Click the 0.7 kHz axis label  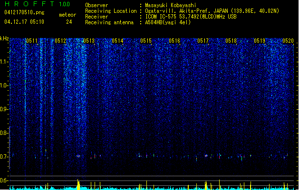pos(4,157)
